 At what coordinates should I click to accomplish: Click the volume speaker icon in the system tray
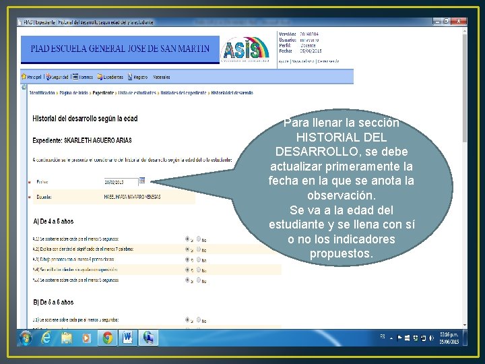[432, 338]
